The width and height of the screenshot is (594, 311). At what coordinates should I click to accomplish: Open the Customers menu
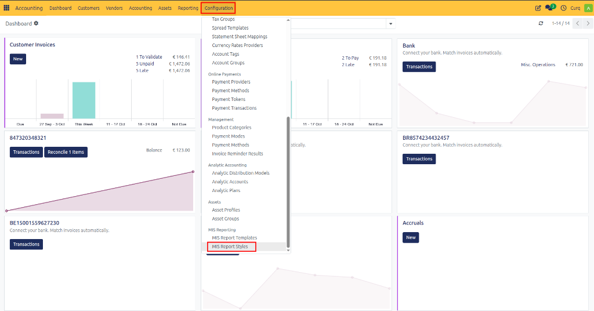tap(89, 8)
